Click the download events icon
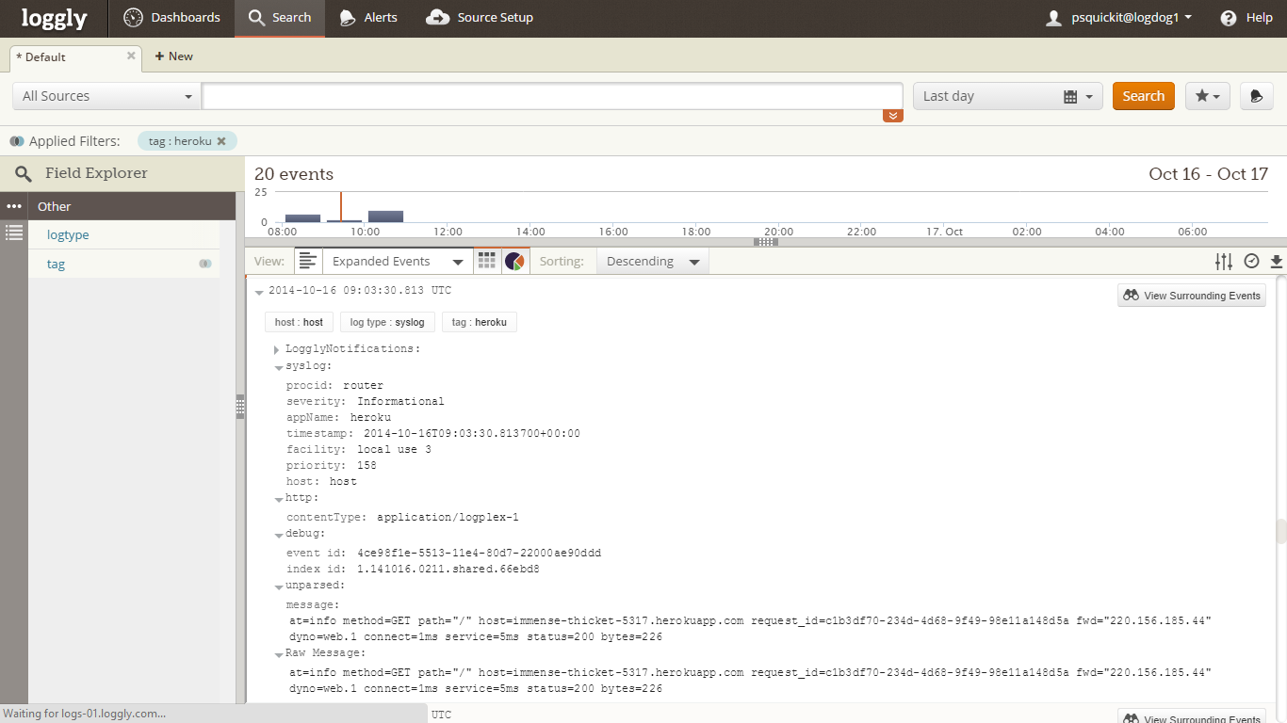The image size is (1287, 723). click(1277, 261)
